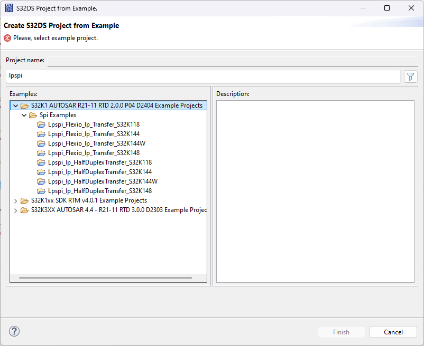
Task: Click project icon of Lpspi_Ip_HalfDuplexTransfer_S32K148
Action: 41,191
